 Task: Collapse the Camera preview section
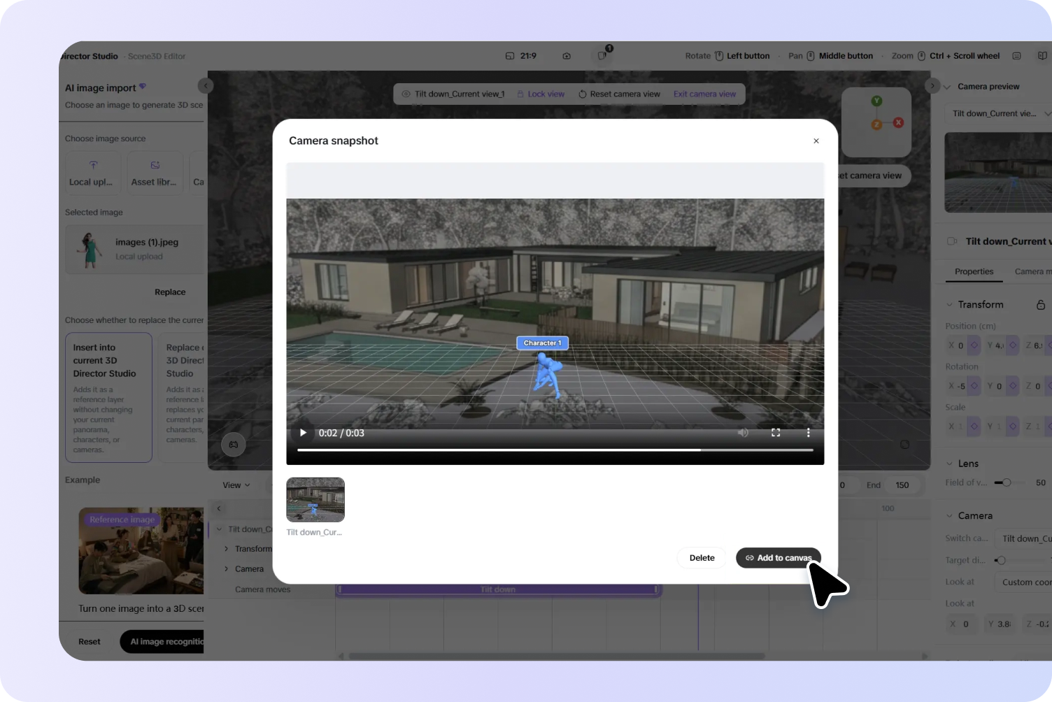(947, 87)
